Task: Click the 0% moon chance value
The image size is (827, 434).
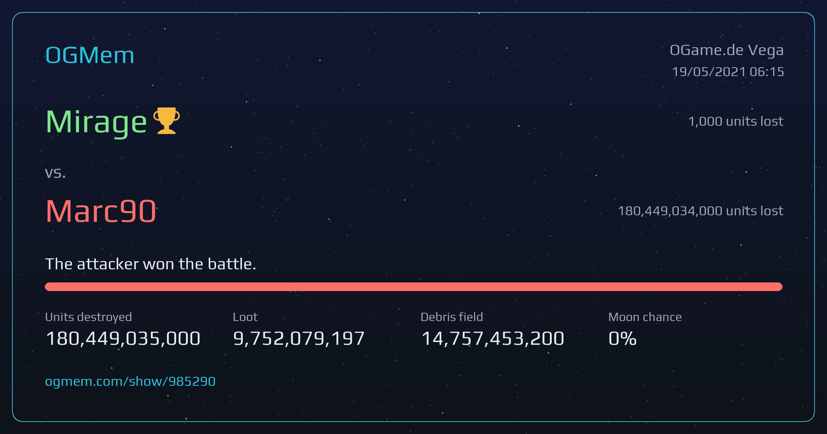Action: [x=622, y=338]
